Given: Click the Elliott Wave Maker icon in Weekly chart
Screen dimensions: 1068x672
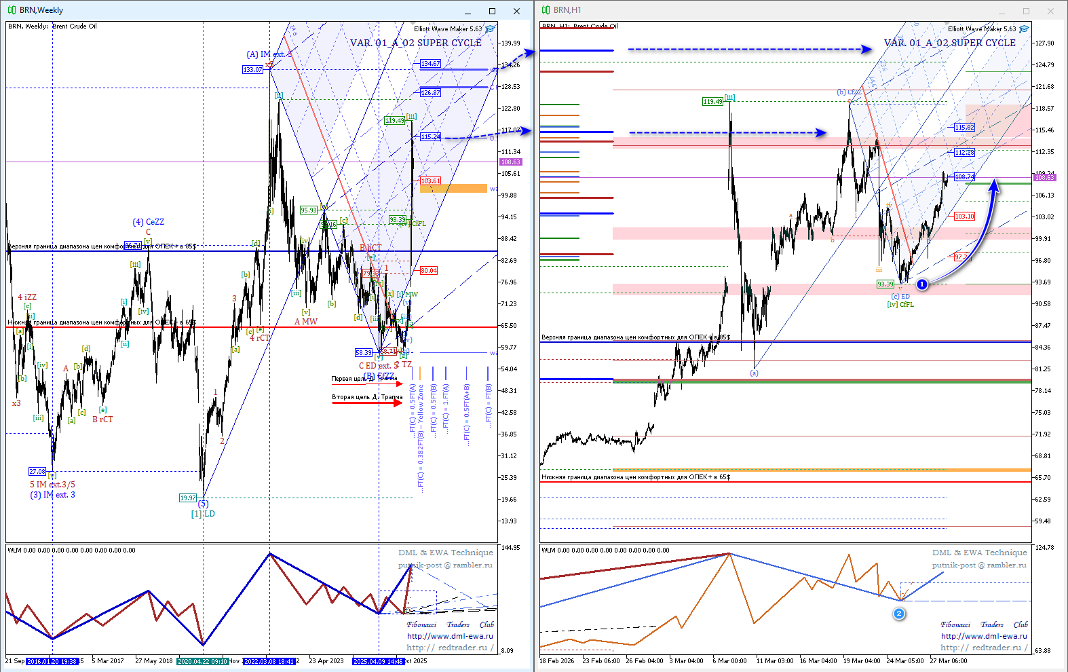Looking at the screenshot, I should (490, 29).
